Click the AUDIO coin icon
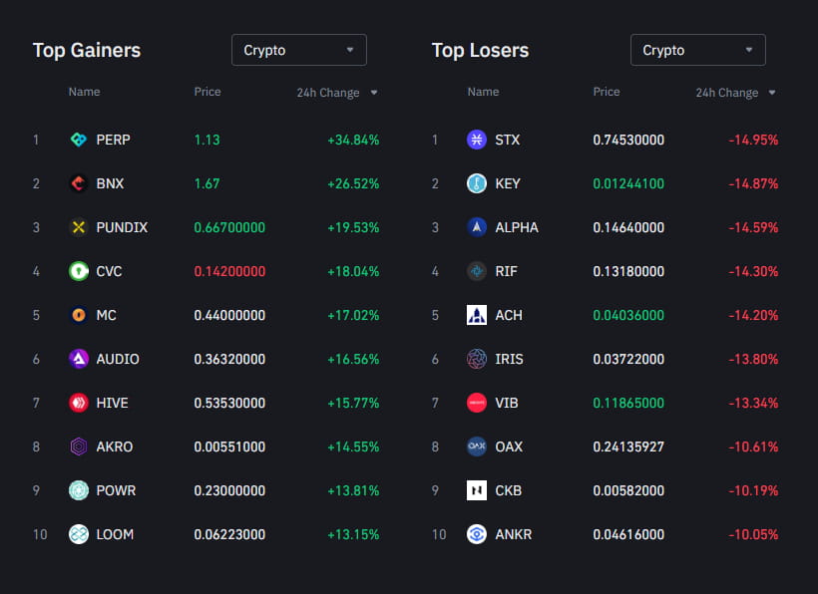 click(79, 359)
